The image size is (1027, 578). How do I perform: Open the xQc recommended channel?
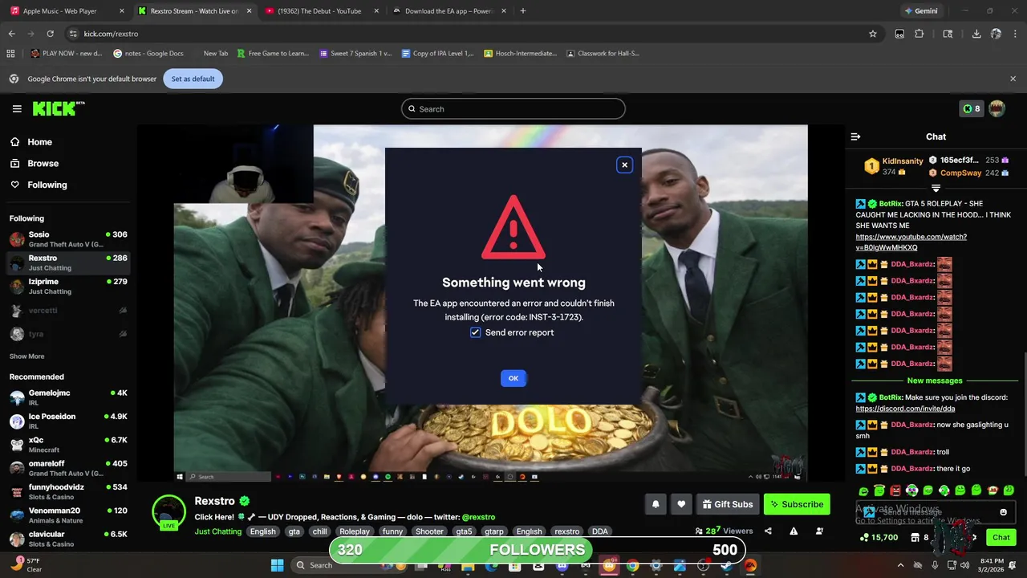pyautogui.click(x=68, y=444)
